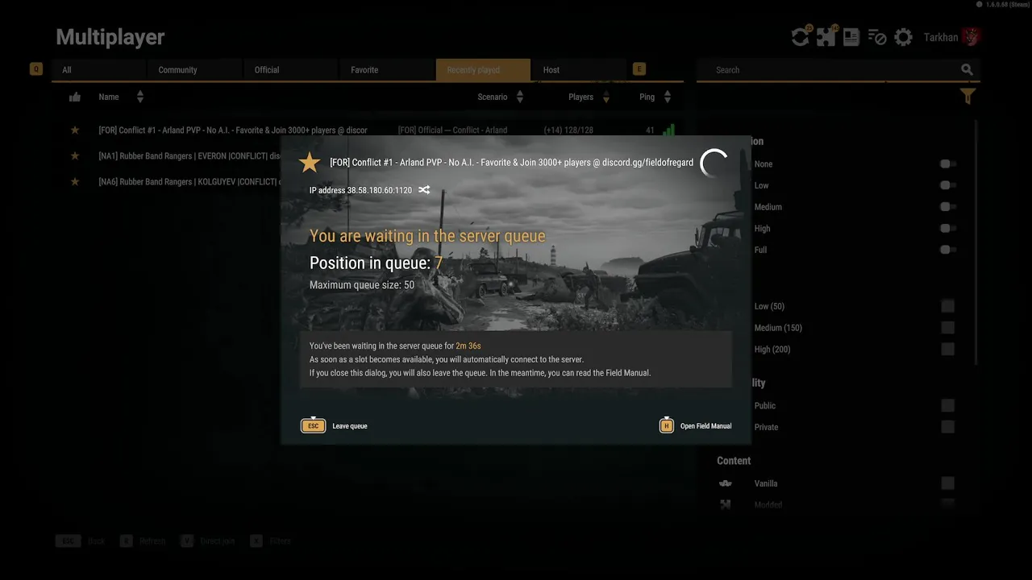This screenshot has height=580, width=1032.
Task: Sort by Name using sort arrows
Action: click(x=140, y=97)
